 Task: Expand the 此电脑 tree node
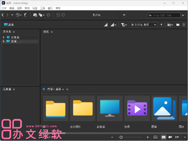[4, 37]
